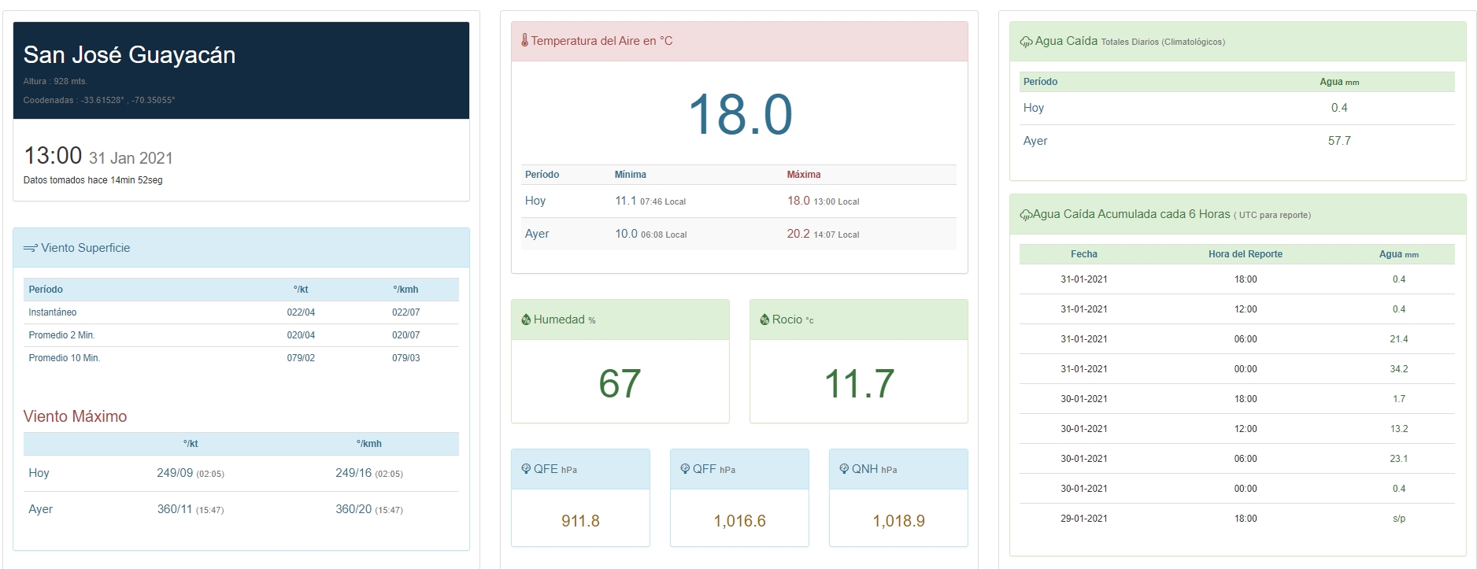The width and height of the screenshot is (1477, 569).
Task: Click today's maximum temperature 18.0 13:00 Local
Action: (x=823, y=201)
